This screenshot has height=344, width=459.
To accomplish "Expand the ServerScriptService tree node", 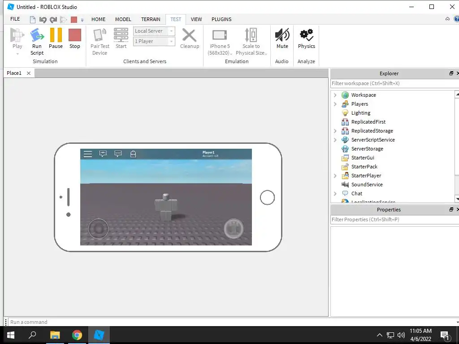I will click(335, 140).
